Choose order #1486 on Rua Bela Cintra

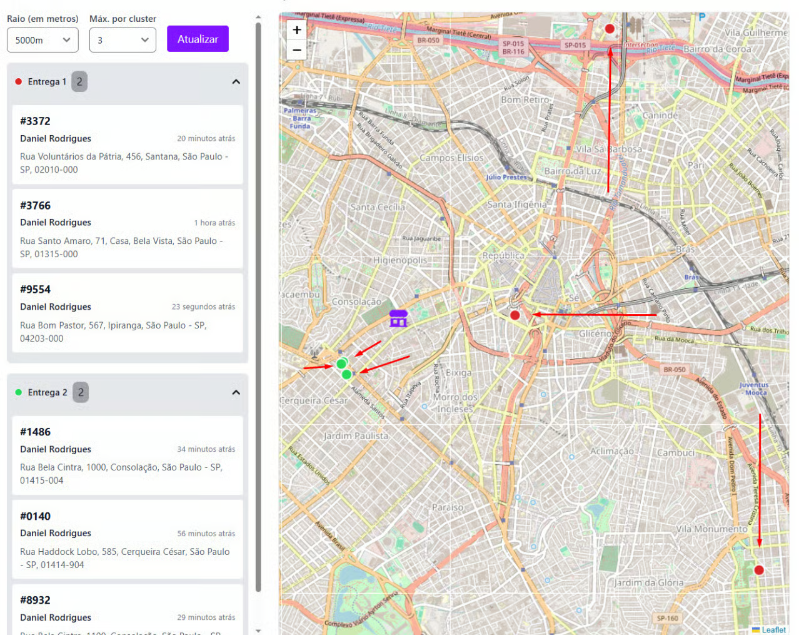pos(128,455)
